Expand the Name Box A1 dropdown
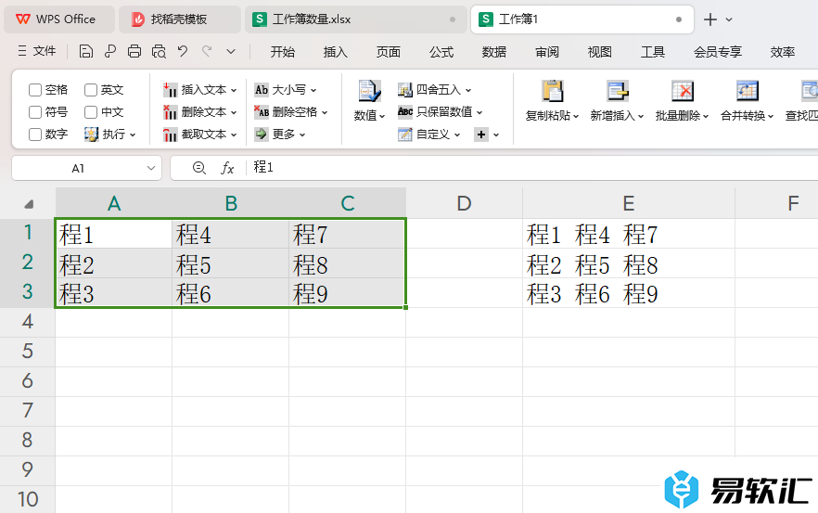The height and width of the screenshot is (513, 818). coord(151,168)
